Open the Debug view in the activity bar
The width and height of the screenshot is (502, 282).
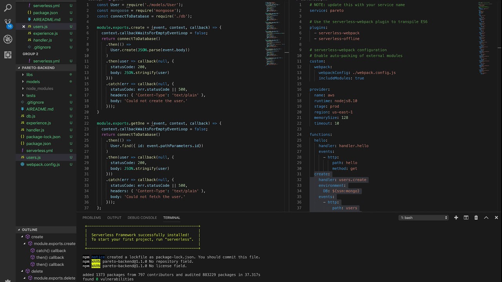(x=7, y=39)
